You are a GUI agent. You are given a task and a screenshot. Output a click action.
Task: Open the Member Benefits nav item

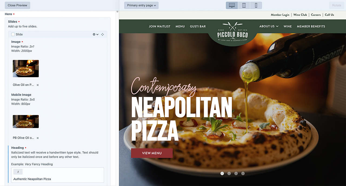311,26
